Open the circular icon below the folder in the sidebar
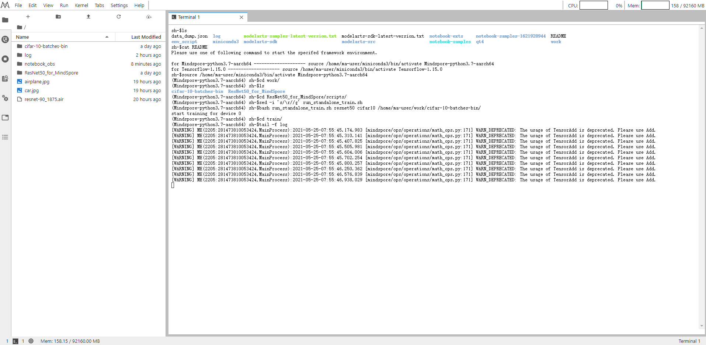The height and width of the screenshot is (345, 706). coord(5,39)
